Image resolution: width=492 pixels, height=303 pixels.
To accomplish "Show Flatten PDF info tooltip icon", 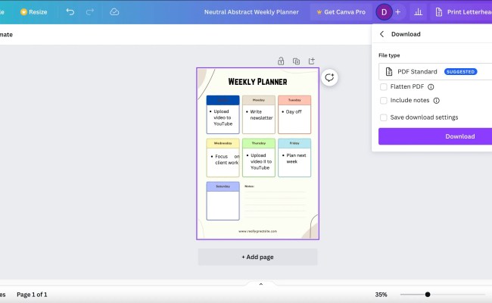I will [x=431, y=87].
